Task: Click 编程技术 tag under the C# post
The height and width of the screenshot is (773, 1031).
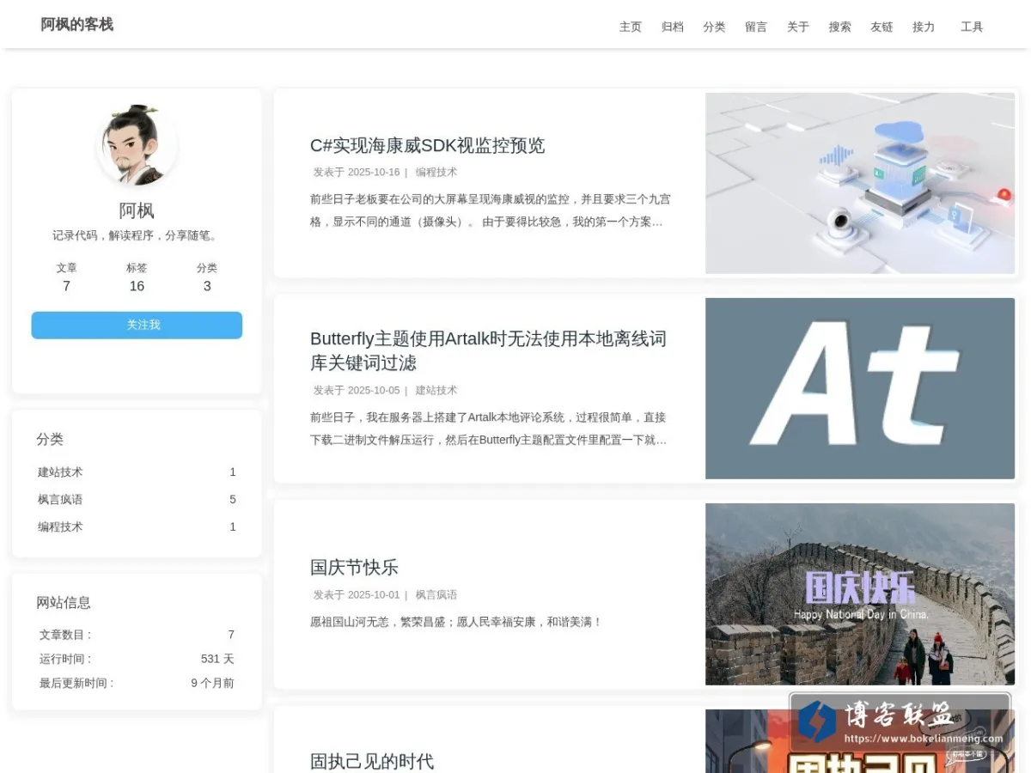Action: [x=436, y=172]
